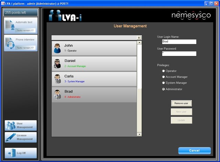Select the Daniel user row
Image resolution: width=220 pixels, height=162 pixels.
coord(94,64)
